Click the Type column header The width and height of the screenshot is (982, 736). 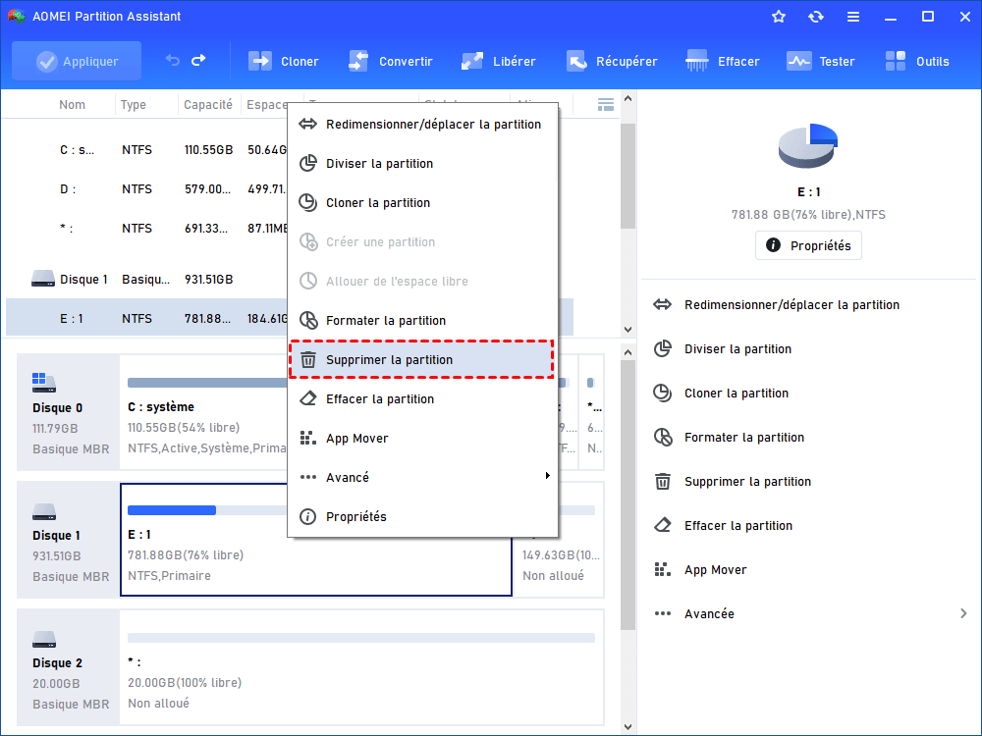(x=134, y=105)
